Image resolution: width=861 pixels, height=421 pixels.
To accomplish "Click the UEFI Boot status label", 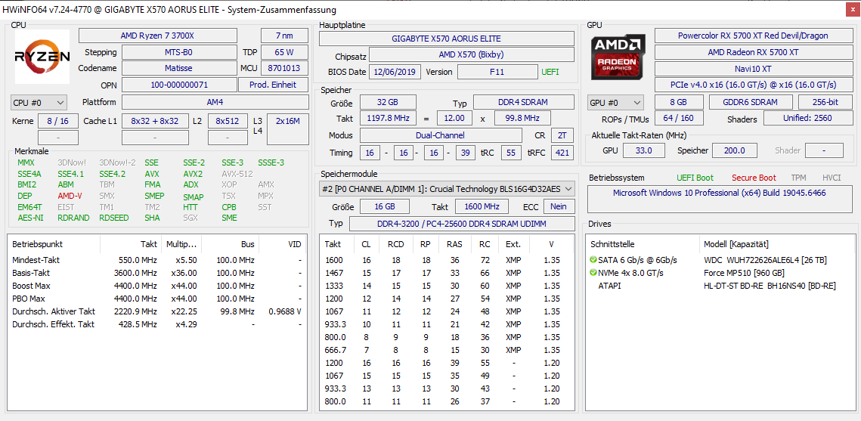I will pos(695,178).
